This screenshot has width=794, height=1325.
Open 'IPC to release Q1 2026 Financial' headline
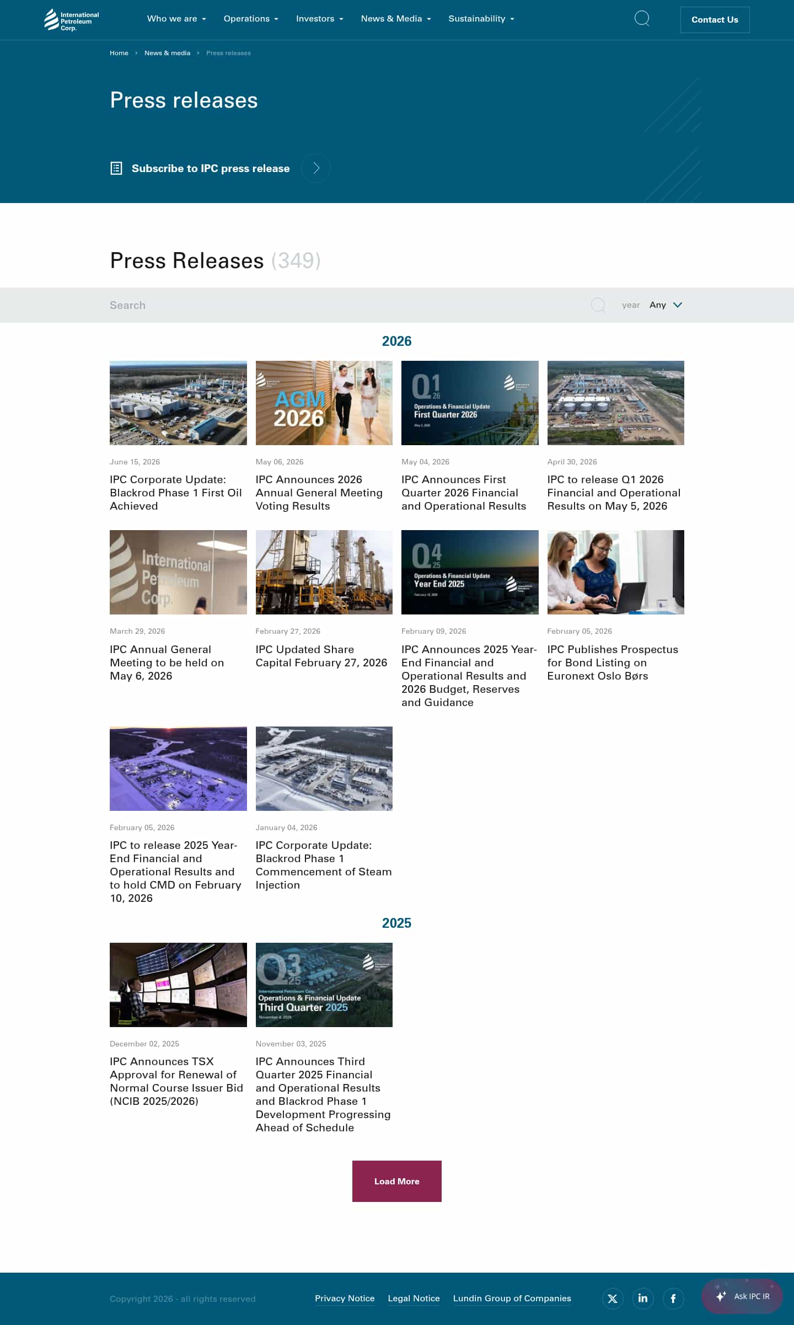coord(614,493)
